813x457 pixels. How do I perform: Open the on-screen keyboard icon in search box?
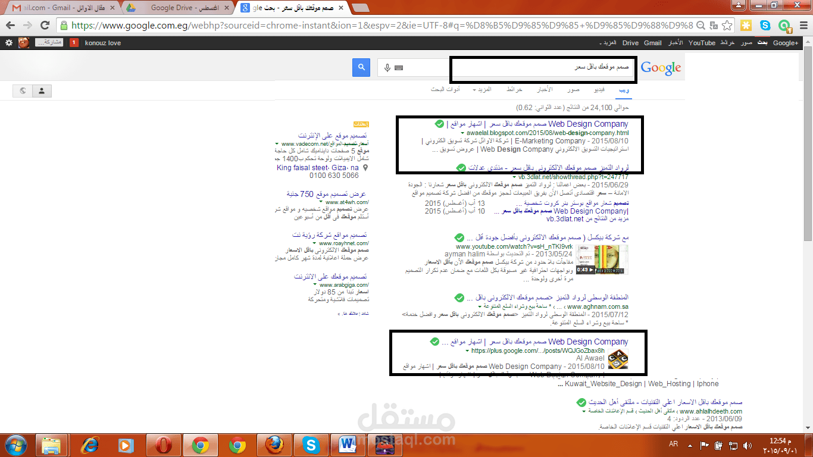point(399,68)
